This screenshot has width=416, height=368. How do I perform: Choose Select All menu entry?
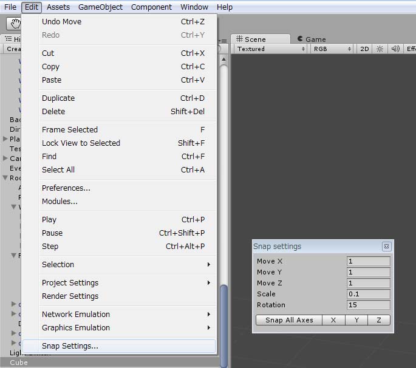120,169
